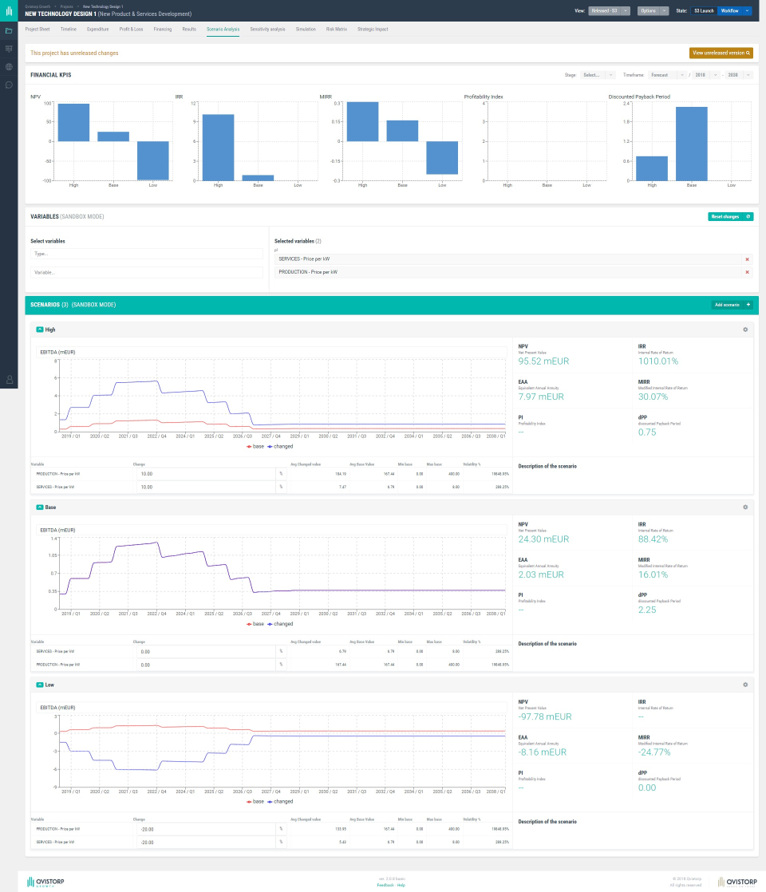Open the projects folder icon in sidebar
Viewport: 766px width, 892px height.
tap(9, 31)
